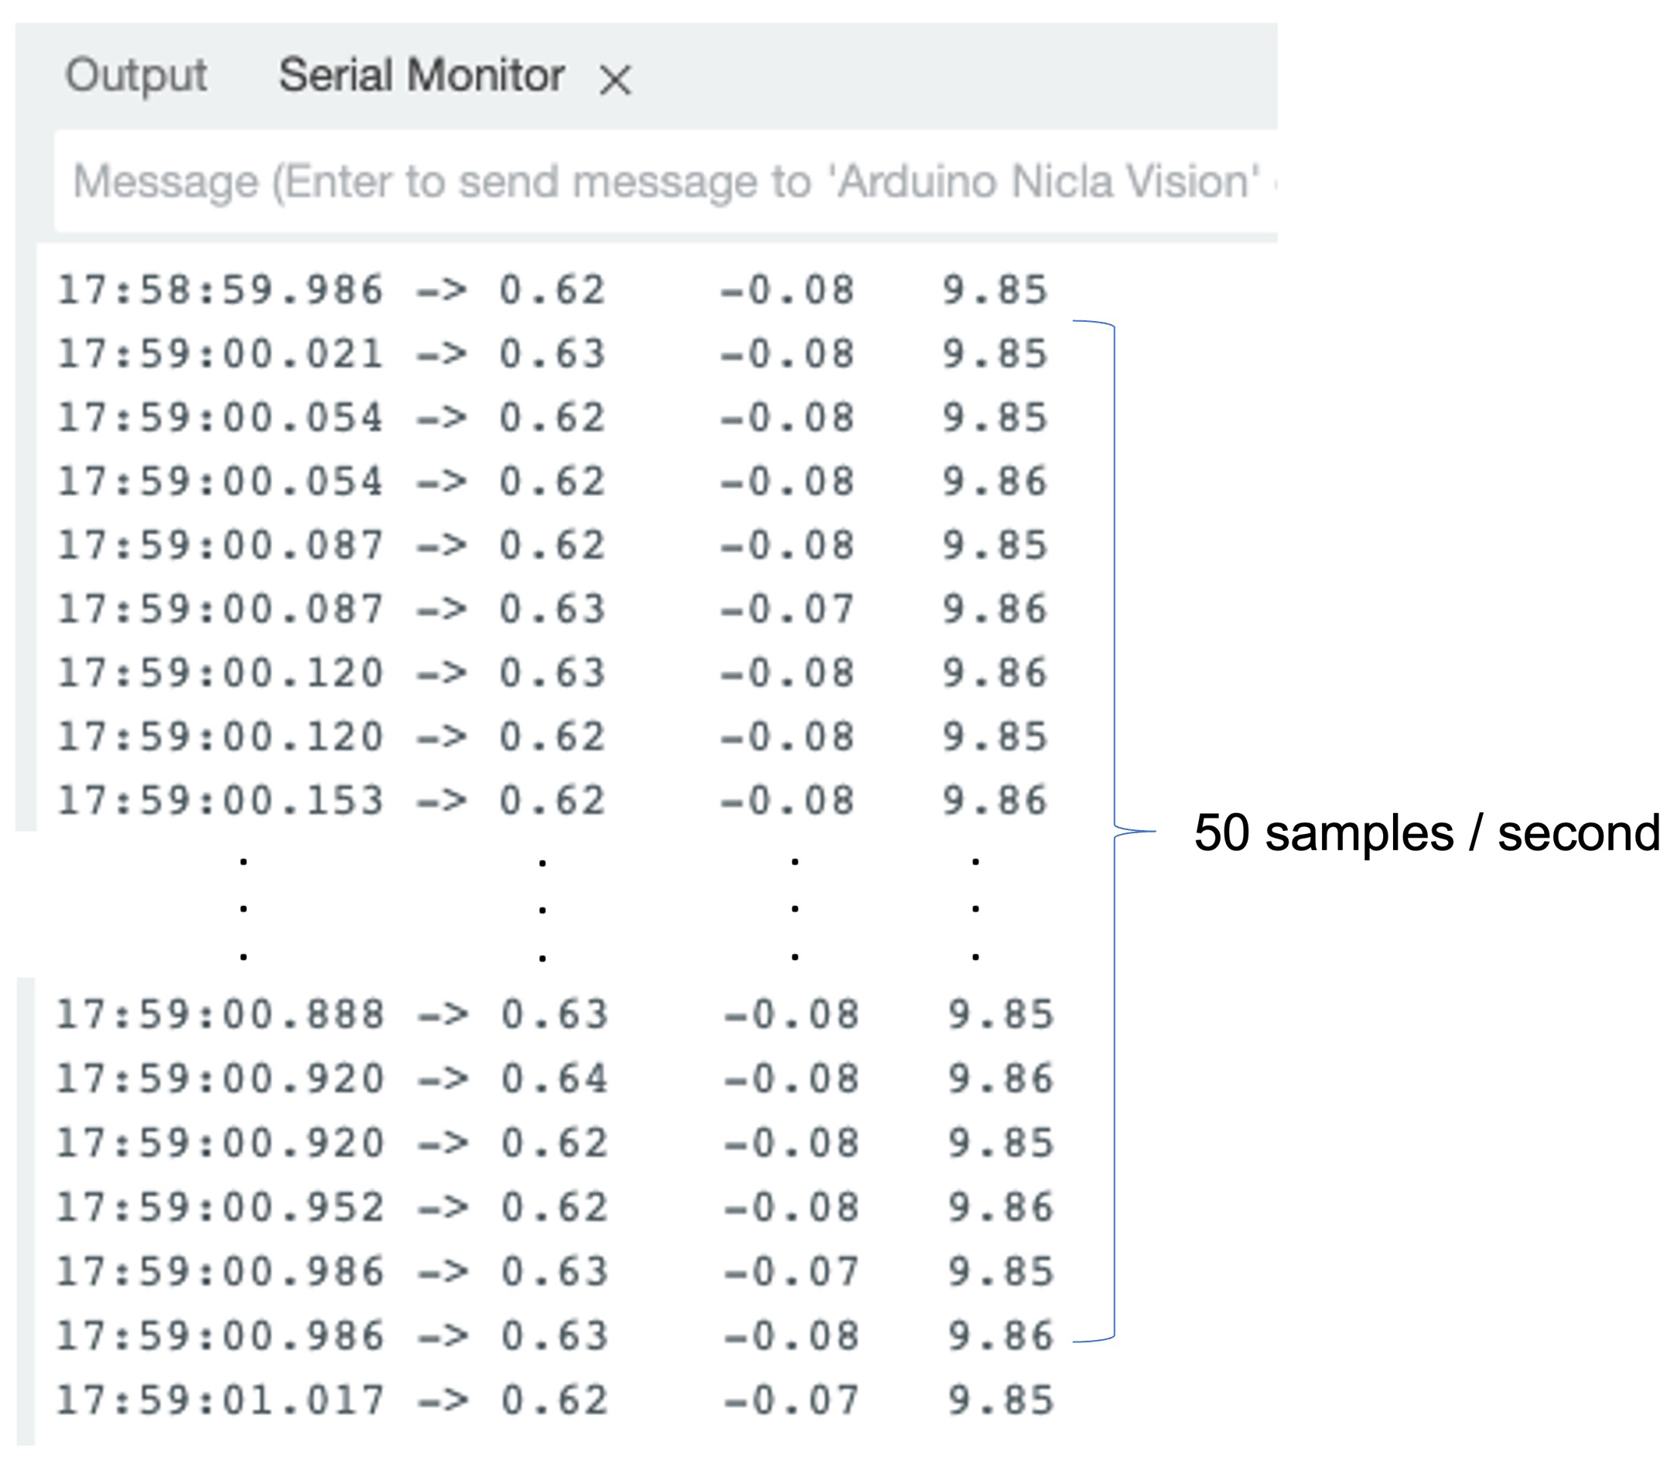Click the 0.64 reading value
Screen dimensions: 1677x1463
[555, 1079]
